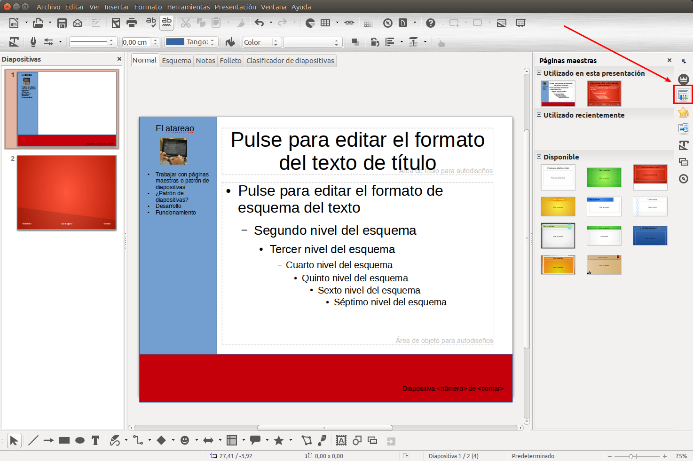
Task: Open the Navigator compass icon in sidebar
Action: 683,179
